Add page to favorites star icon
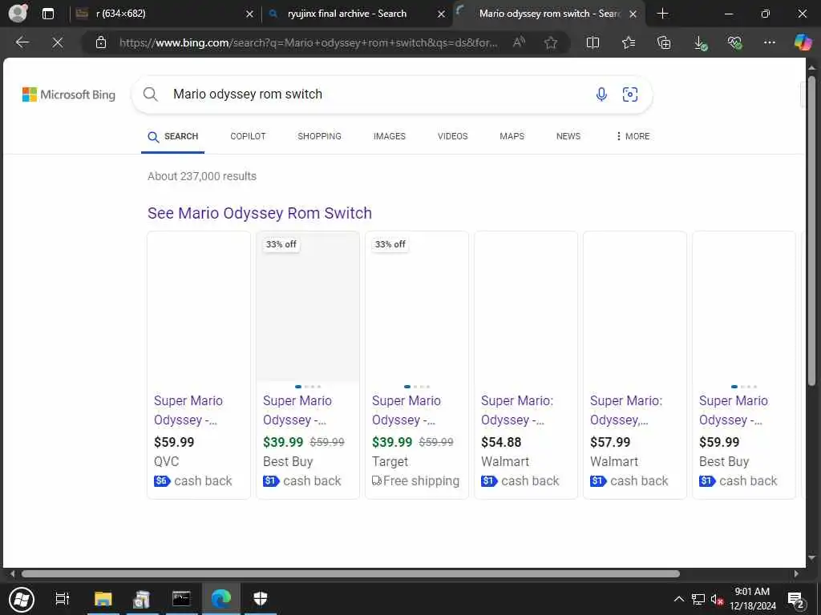 pyautogui.click(x=550, y=42)
